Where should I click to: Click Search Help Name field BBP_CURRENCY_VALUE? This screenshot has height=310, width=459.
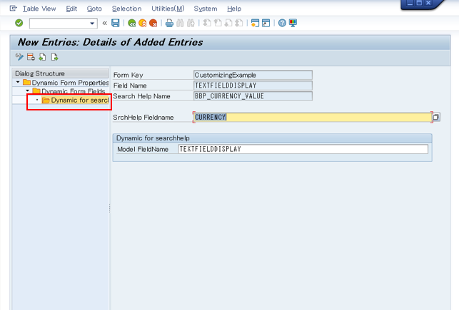pyautogui.click(x=253, y=96)
